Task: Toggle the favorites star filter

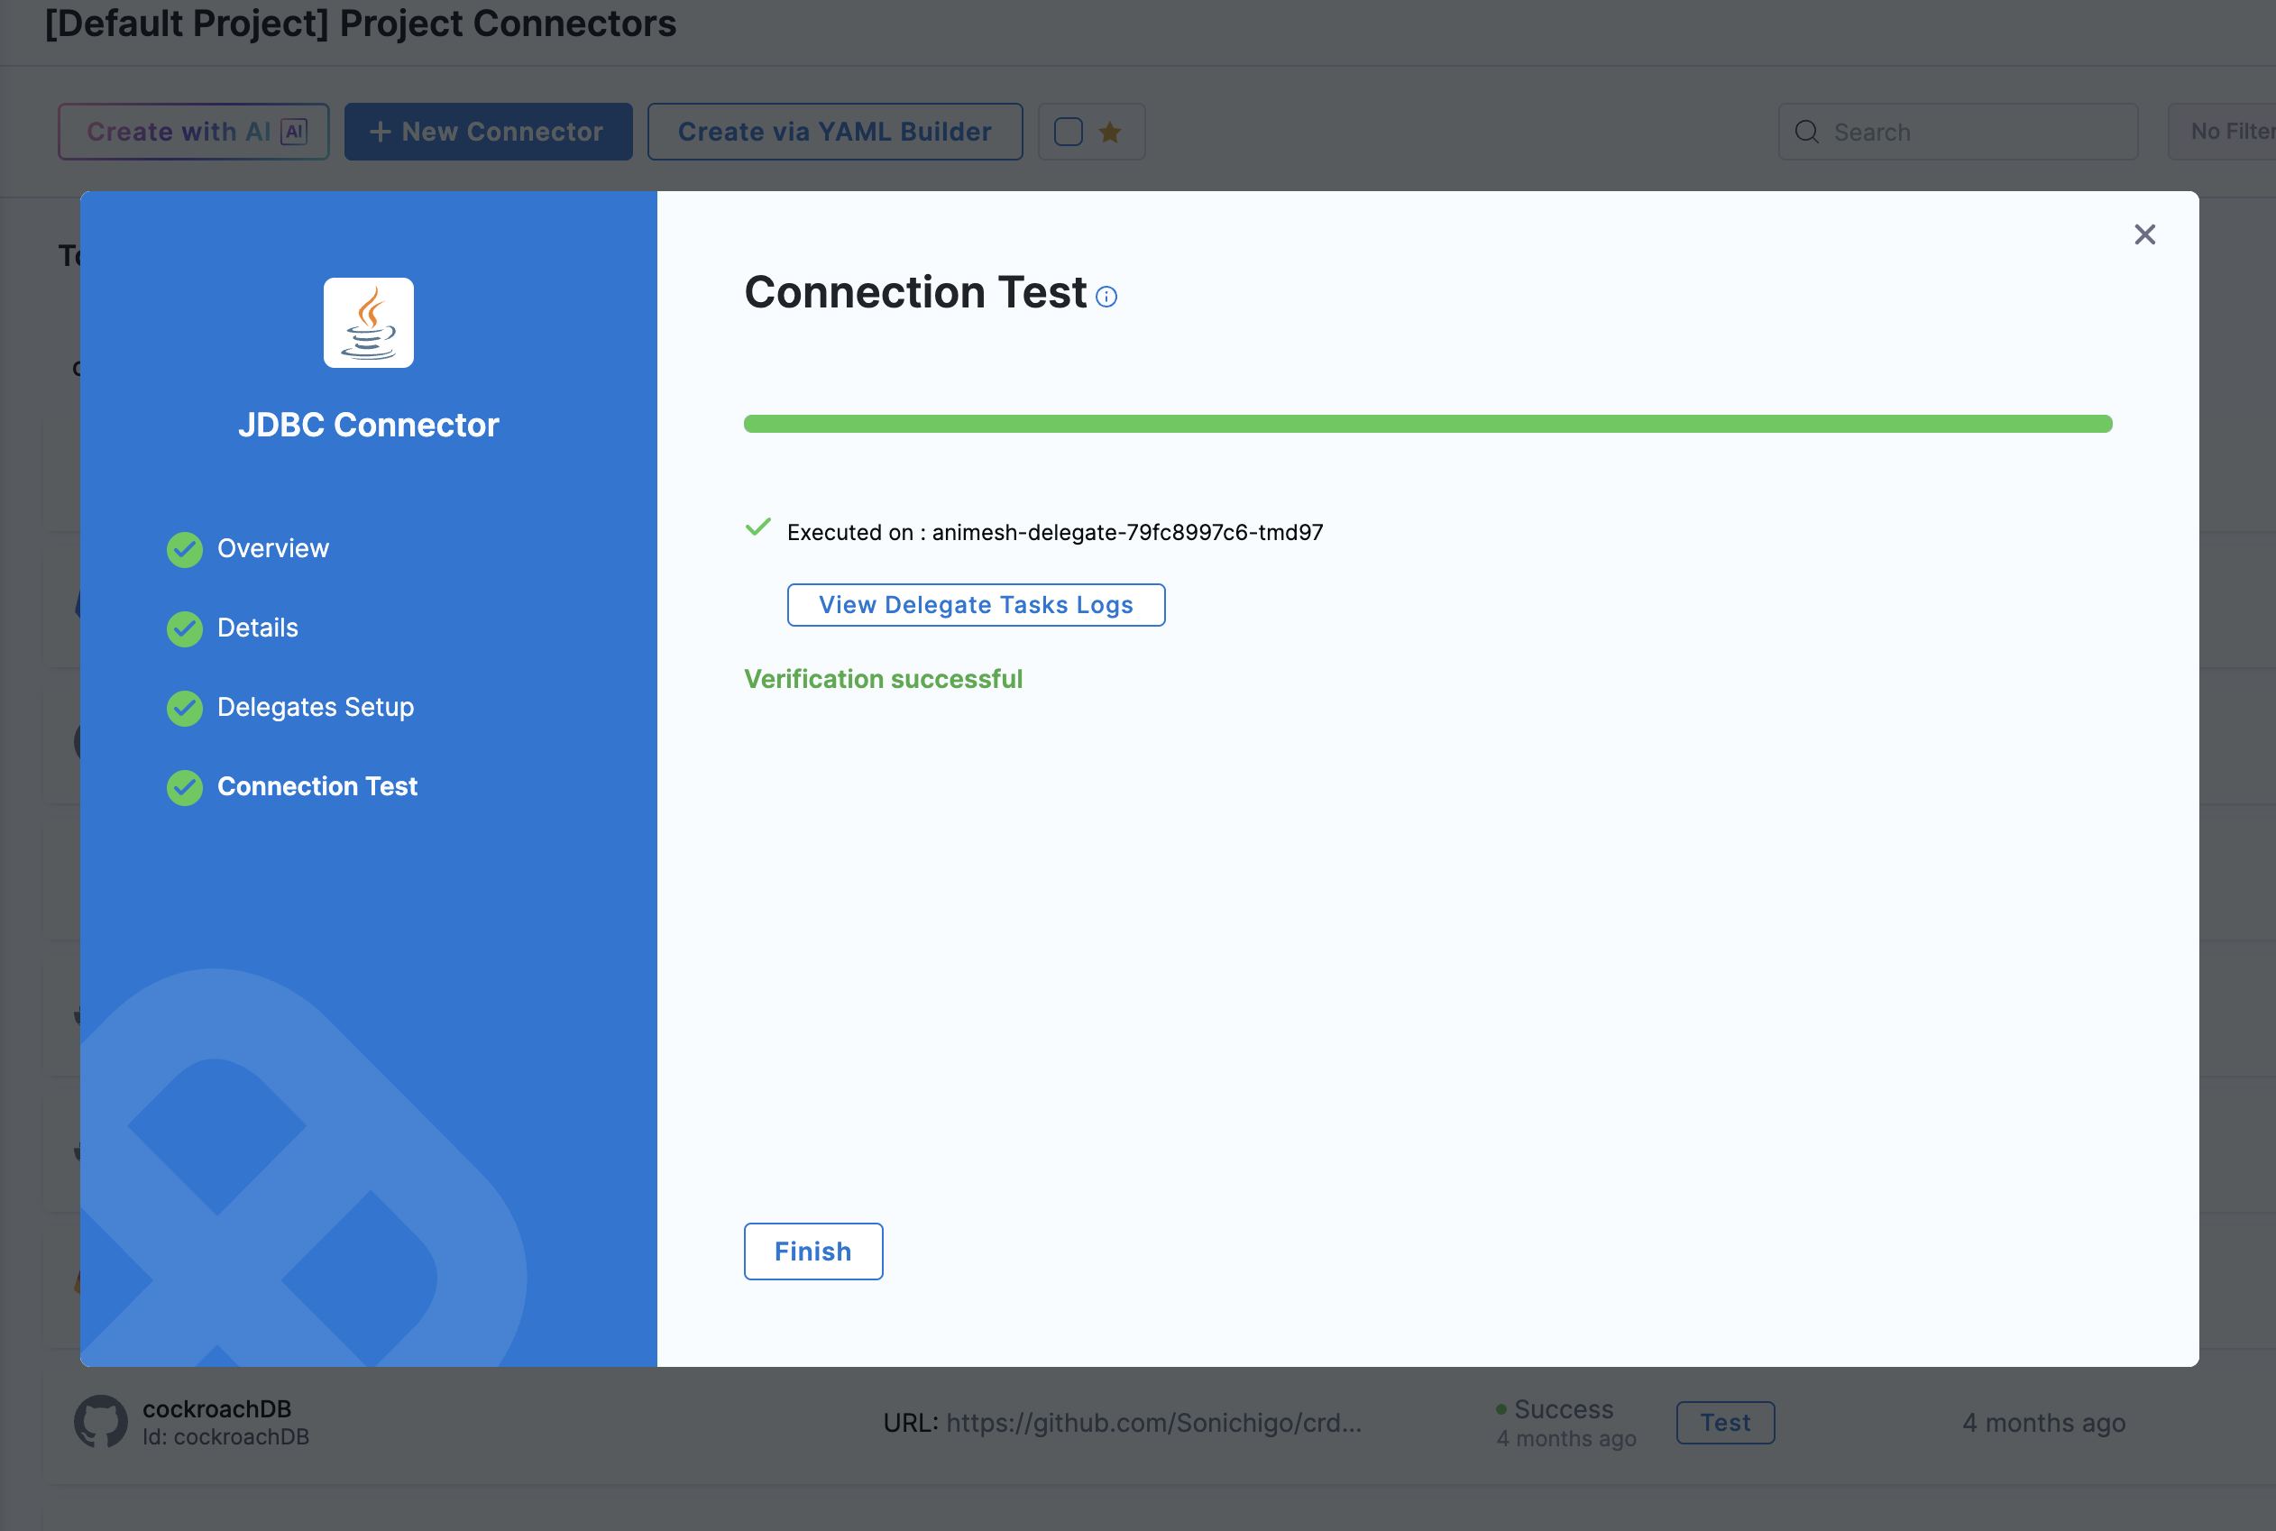Action: pyautogui.click(x=1110, y=131)
